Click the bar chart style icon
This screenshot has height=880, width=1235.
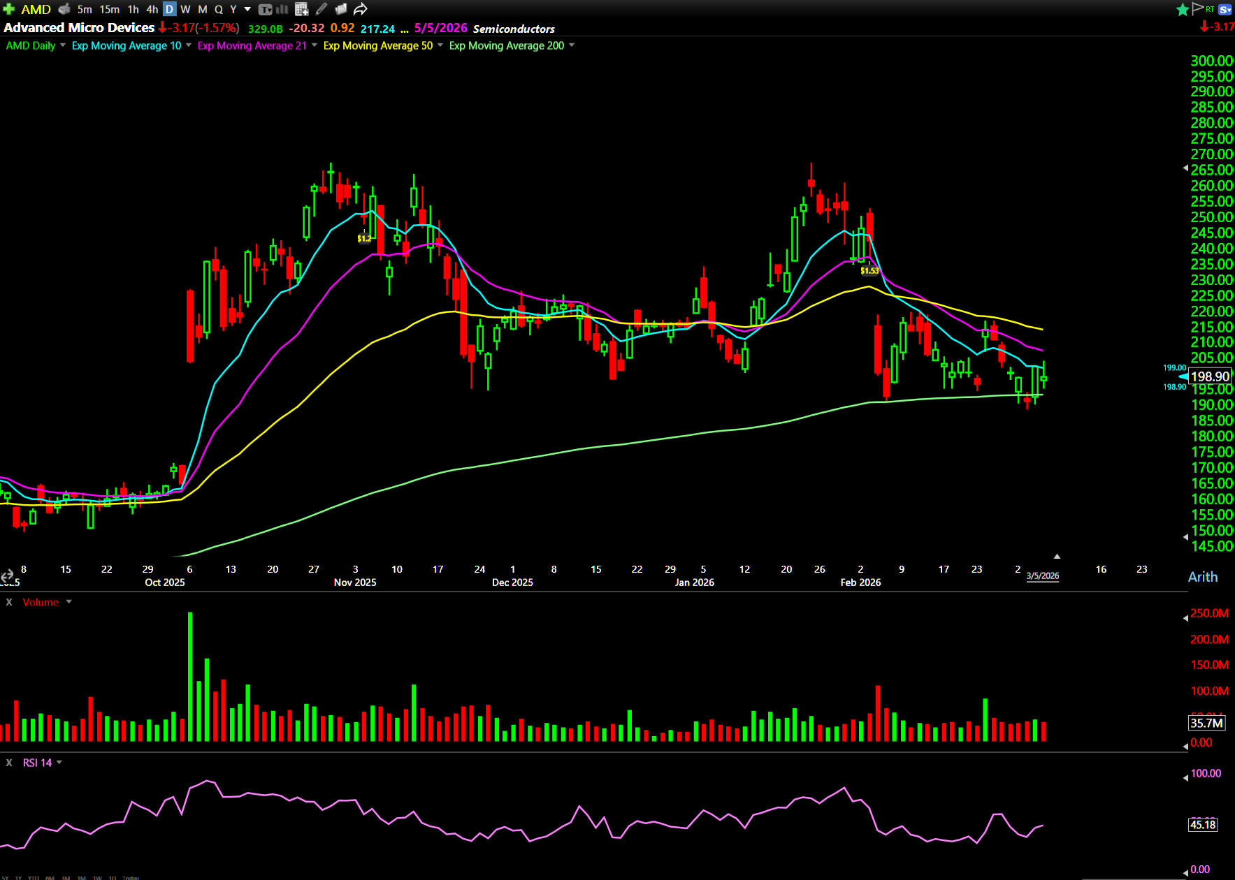(282, 9)
